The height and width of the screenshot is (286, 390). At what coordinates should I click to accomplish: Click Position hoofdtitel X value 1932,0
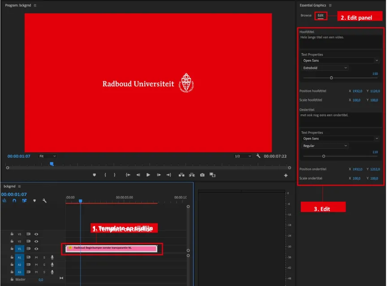click(x=357, y=91)
